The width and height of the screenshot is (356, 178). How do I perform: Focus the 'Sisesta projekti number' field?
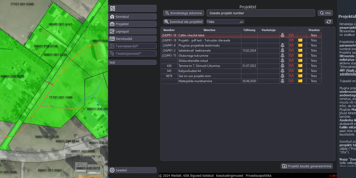click(x=261, y=13)
